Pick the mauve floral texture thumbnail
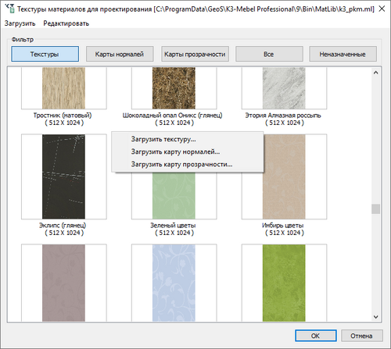The height and width of the screenshot is (349, 391). 64,283
